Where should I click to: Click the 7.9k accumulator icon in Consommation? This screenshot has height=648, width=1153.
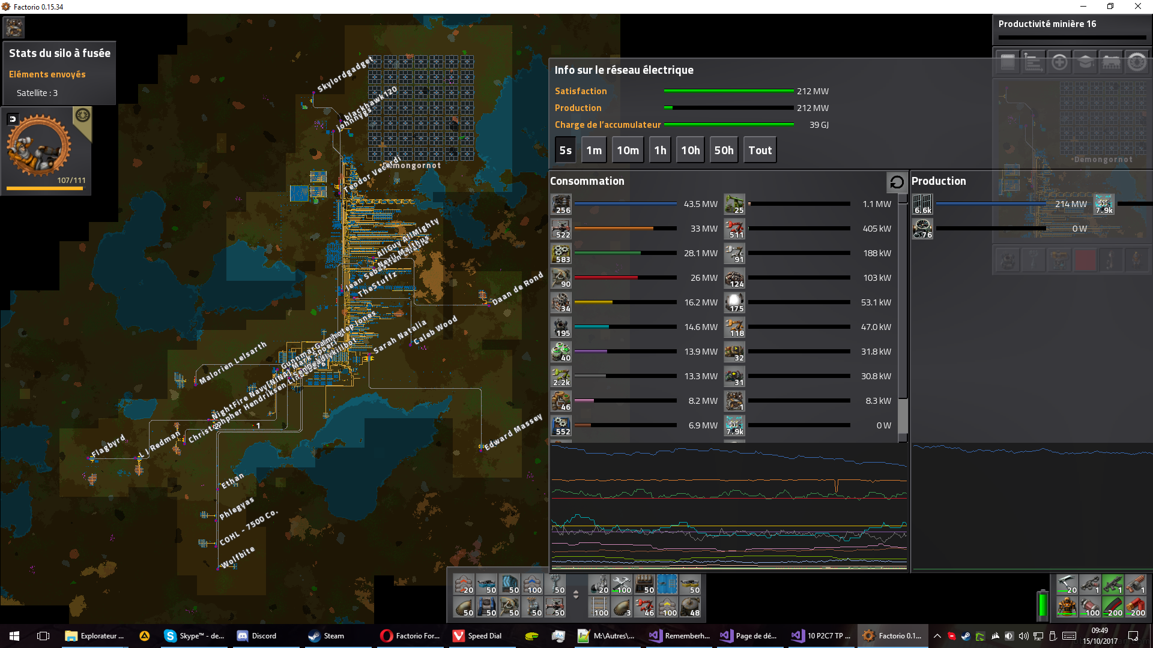(x=734, y=425)
